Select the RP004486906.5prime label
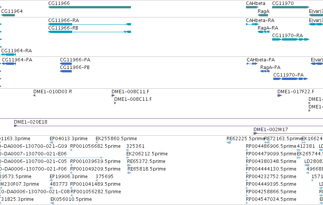 click(x=271, y=146)
